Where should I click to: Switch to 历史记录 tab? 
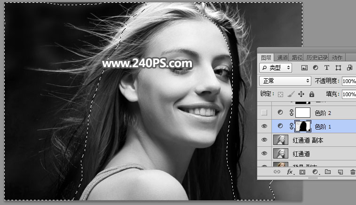[316, 58]
